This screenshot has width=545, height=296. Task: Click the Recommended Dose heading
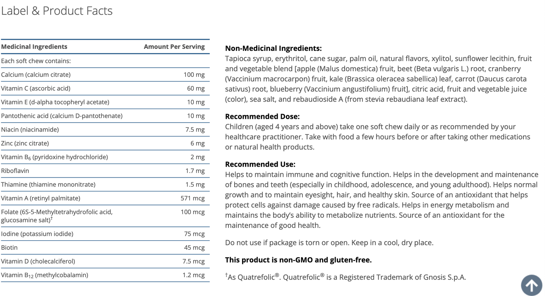pyautogui.click(x=262, y=117)
